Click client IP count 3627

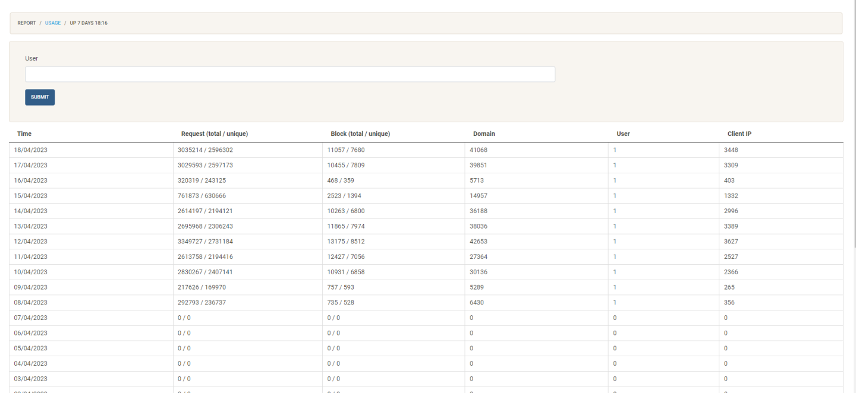[x=731, y=242]
